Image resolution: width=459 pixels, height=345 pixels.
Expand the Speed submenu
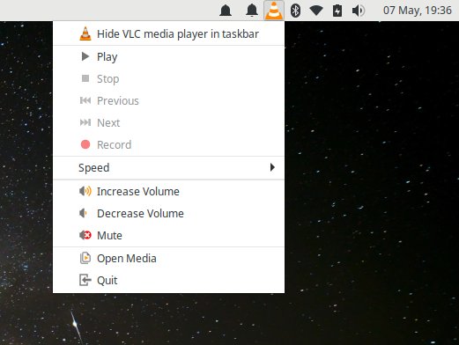[x=168, y=168]
